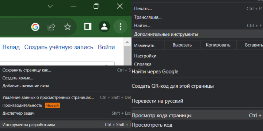Expand Дополнительные инструменты submenu
This screenshot has width=263, height=131.
[197, 34]
